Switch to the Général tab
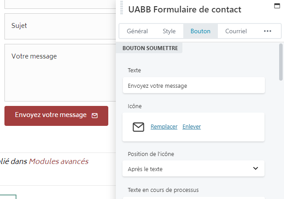Viewport: 284px width, 199px height. [x=137, y=31]
